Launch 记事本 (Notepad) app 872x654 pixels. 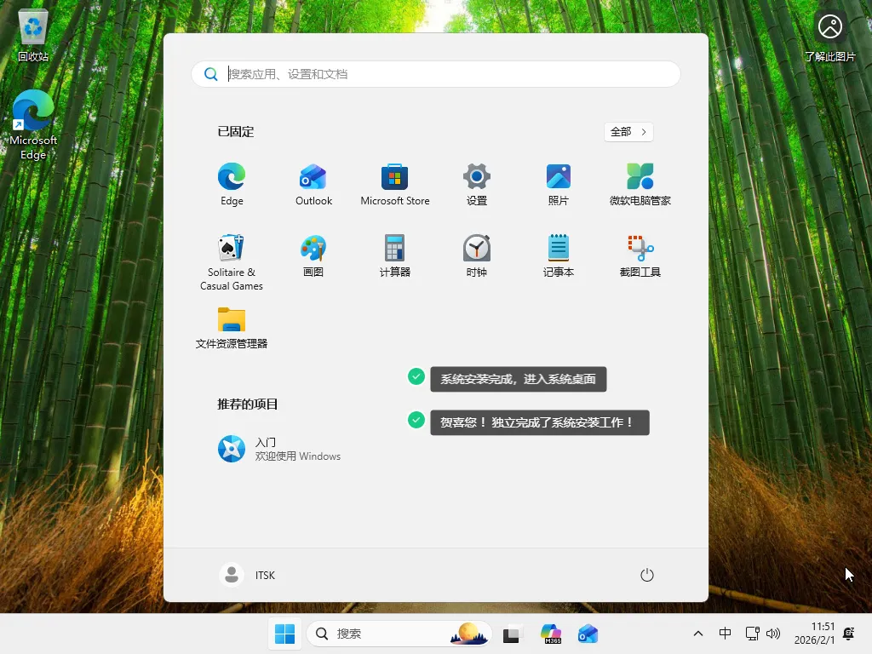(x=559, y=255)
